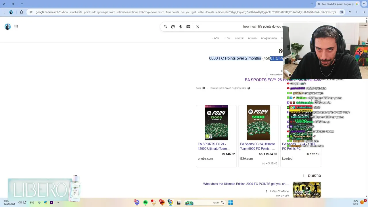Open Spotify from the taskbar

click(145, 202)
